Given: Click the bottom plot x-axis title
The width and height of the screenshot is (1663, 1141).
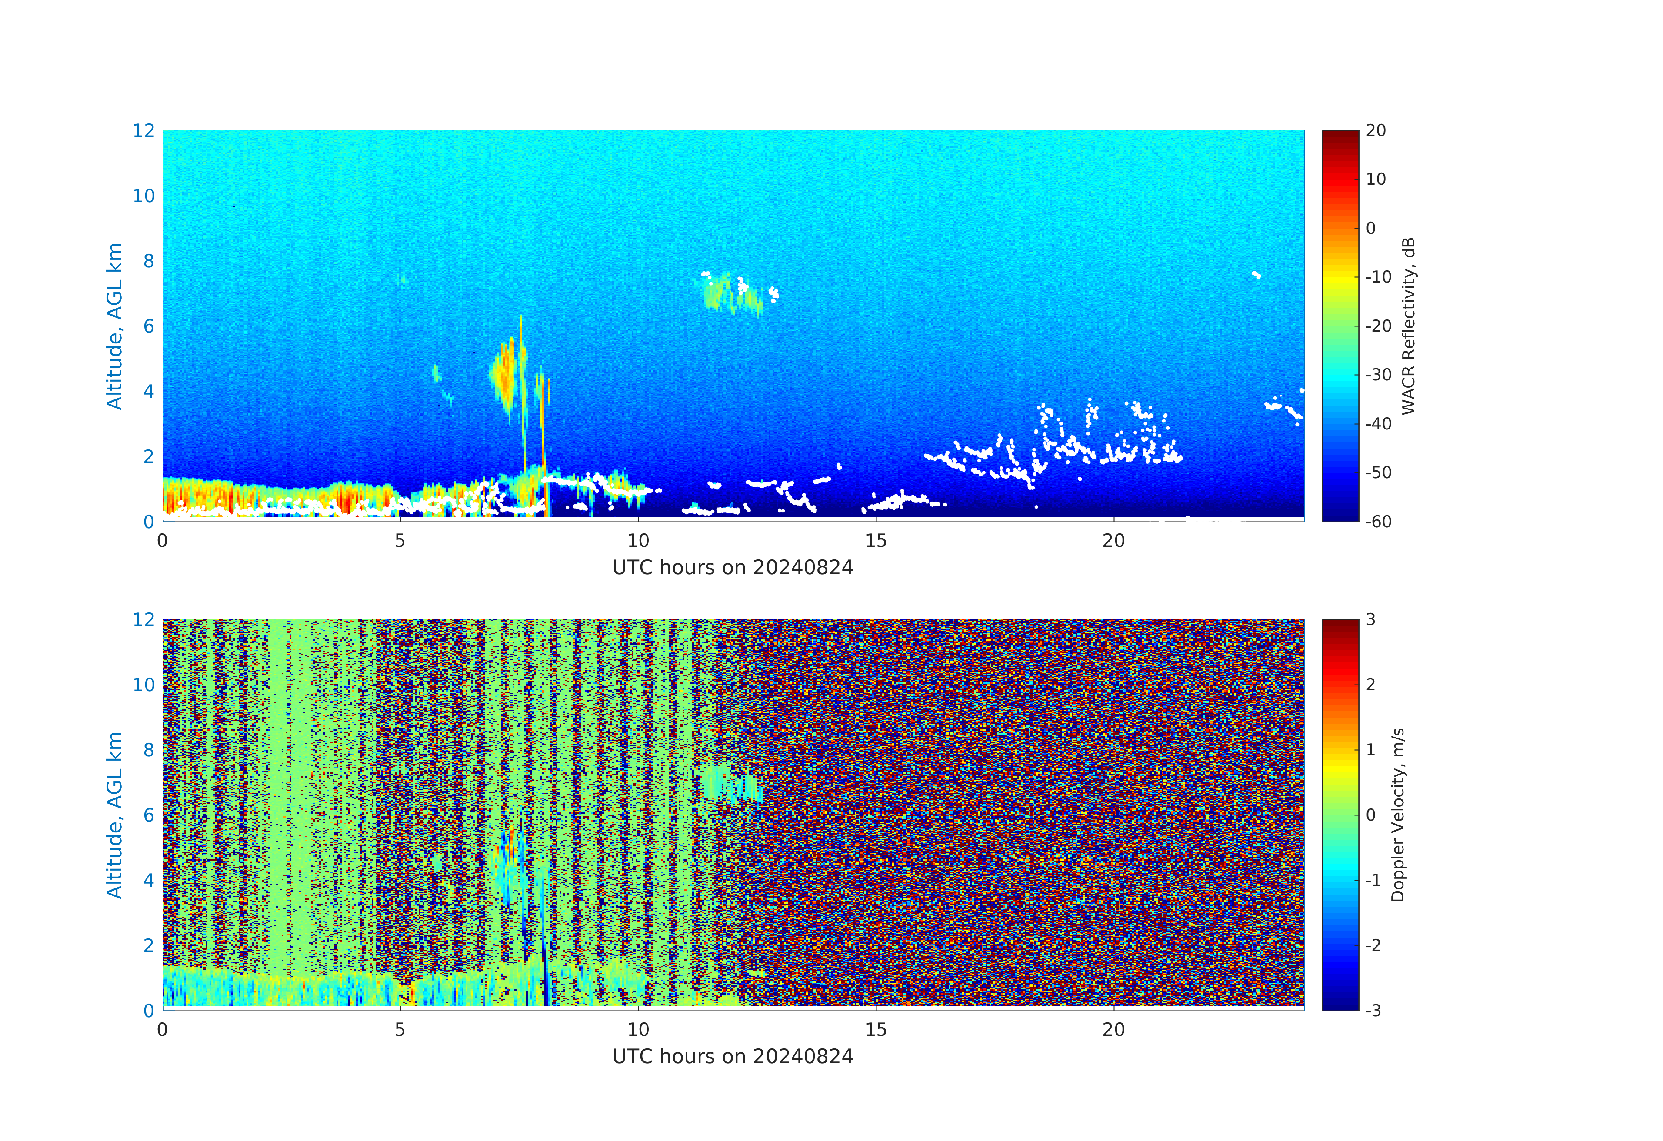Looking at the screenshot, I should [732, 1057].
